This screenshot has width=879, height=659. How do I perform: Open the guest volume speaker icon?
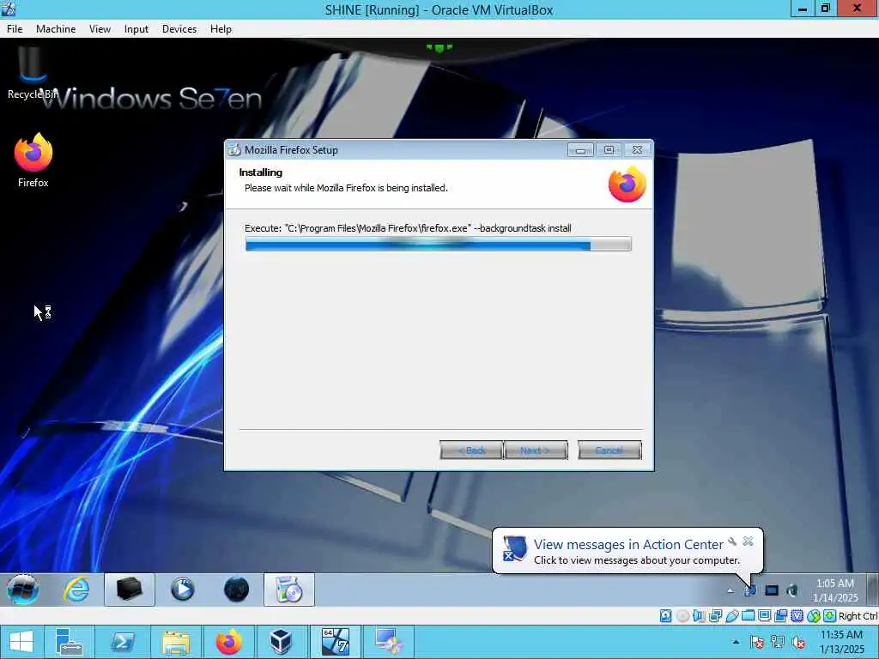point(792,590)
